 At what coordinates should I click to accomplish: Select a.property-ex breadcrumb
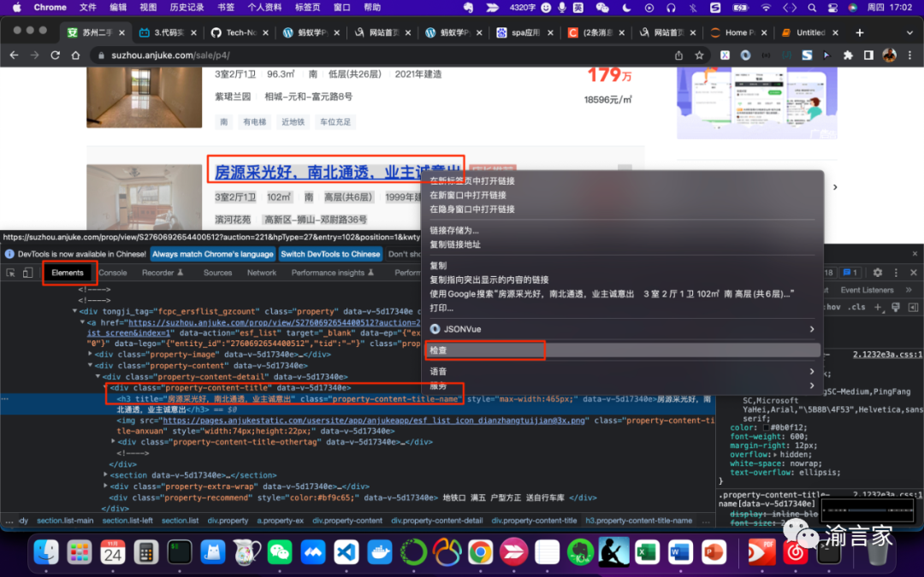click(x=280, y=521)
